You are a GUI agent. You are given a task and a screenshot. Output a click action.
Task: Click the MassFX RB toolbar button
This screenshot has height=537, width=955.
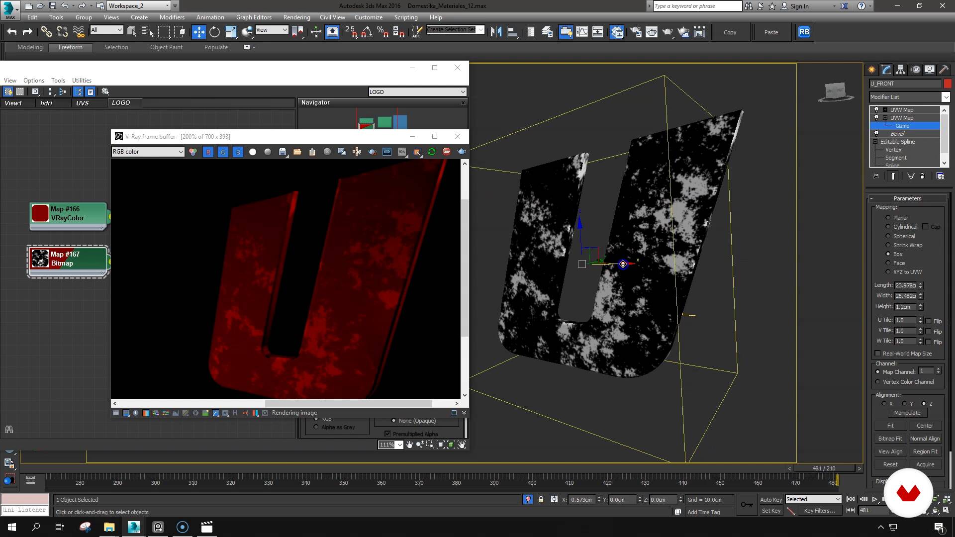(804, 32)
